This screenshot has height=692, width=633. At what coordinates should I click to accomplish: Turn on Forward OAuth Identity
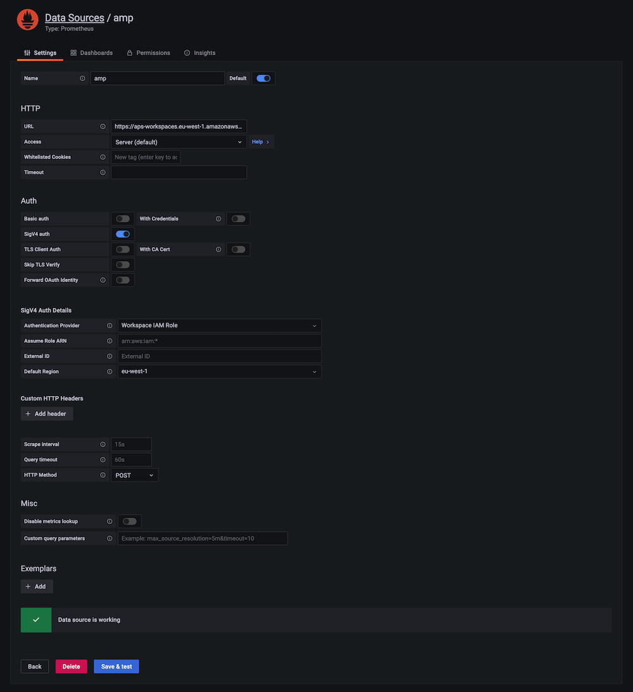[x=123, y=280]
